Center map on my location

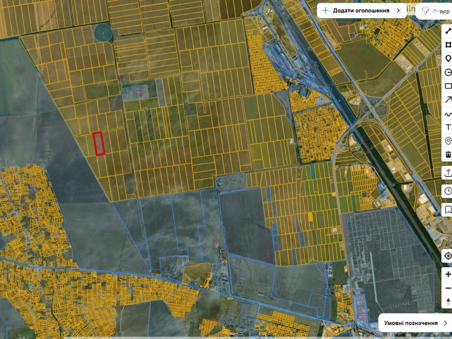point(447,256)
